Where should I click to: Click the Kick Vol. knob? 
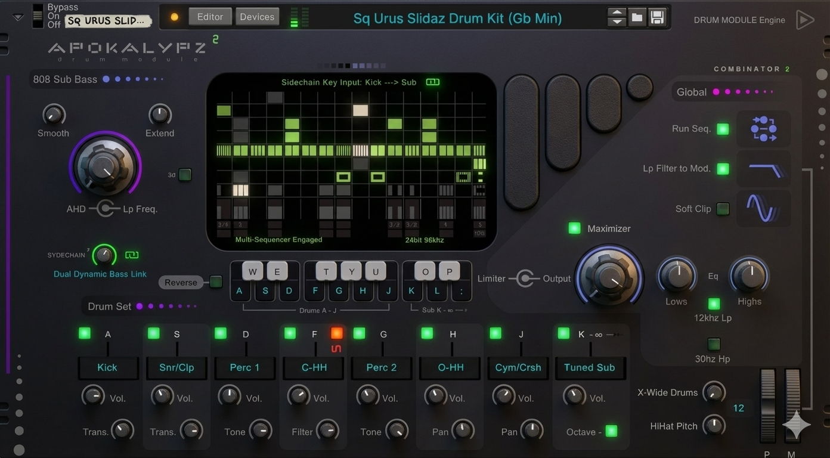point(92,395)
